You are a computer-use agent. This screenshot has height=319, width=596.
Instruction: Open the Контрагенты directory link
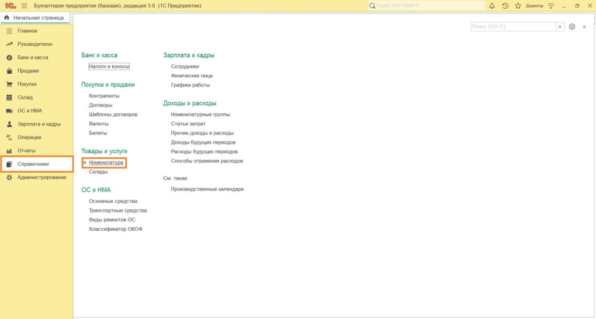104,96
